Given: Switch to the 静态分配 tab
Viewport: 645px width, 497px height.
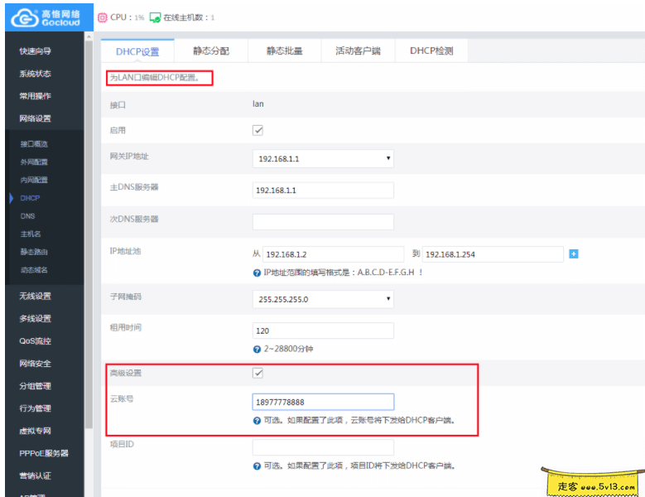Looking at the screenshot, I should point(210,51).
